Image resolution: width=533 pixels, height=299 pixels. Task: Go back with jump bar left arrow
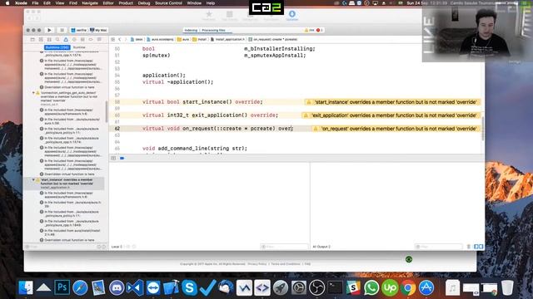(120, 40)
